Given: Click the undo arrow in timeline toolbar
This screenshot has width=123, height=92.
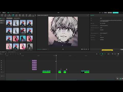Looking at the screenshot, I should coord(6,54).
